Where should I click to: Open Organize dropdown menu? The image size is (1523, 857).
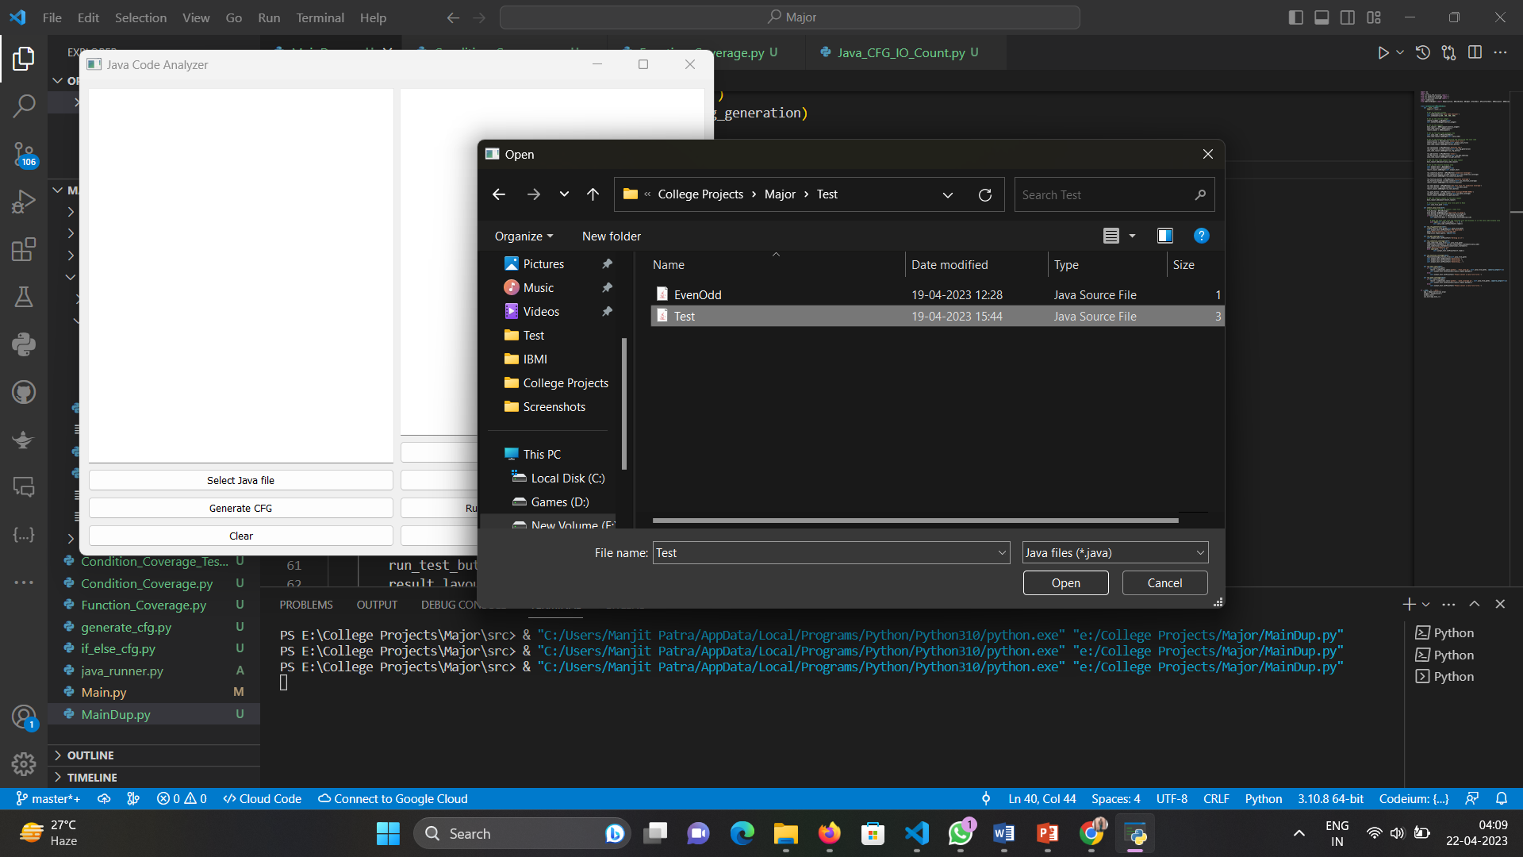524,236
